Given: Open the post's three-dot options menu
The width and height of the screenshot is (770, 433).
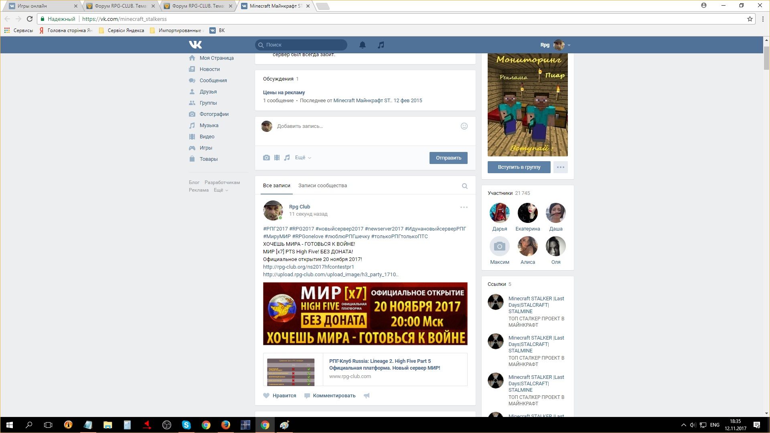Looking at the screenshot, I should point(464,207).
